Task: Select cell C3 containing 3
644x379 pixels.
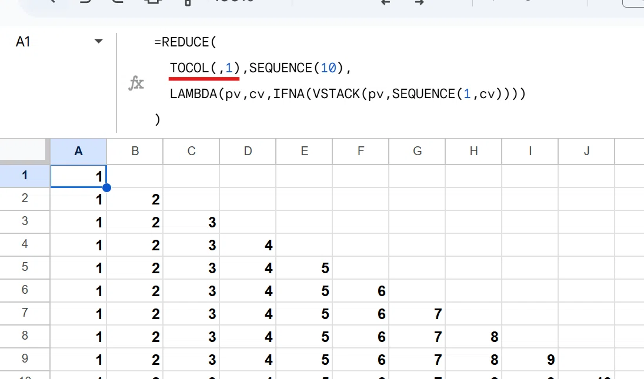Action: (x=191, y=222)
